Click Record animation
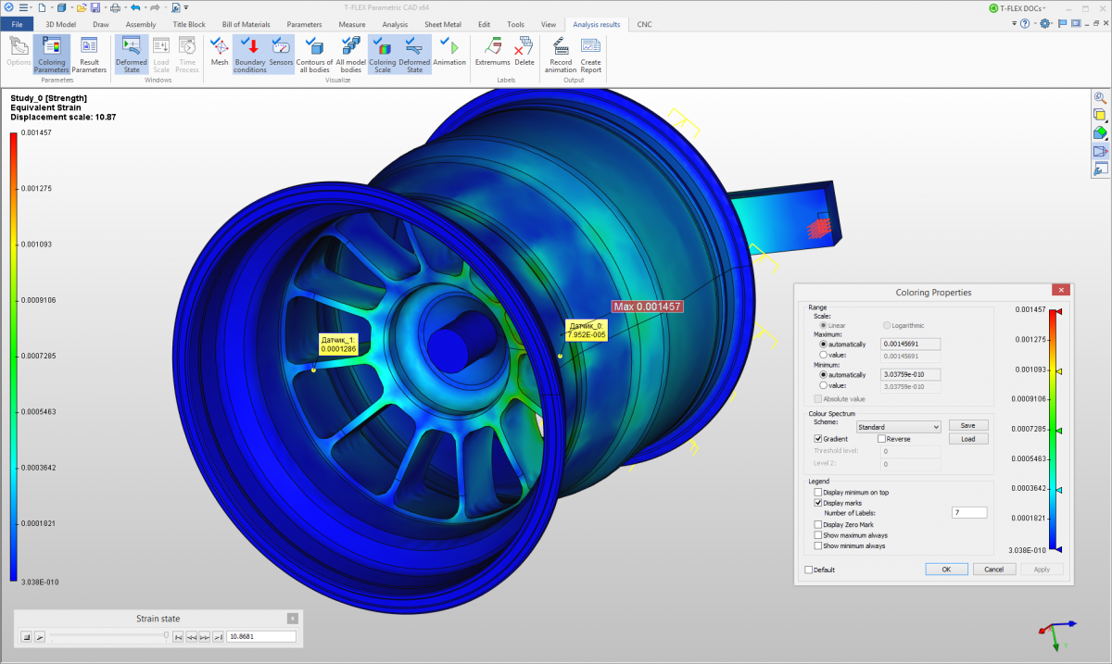Viewport: 1112px width, 664px height. coord(561,54)
